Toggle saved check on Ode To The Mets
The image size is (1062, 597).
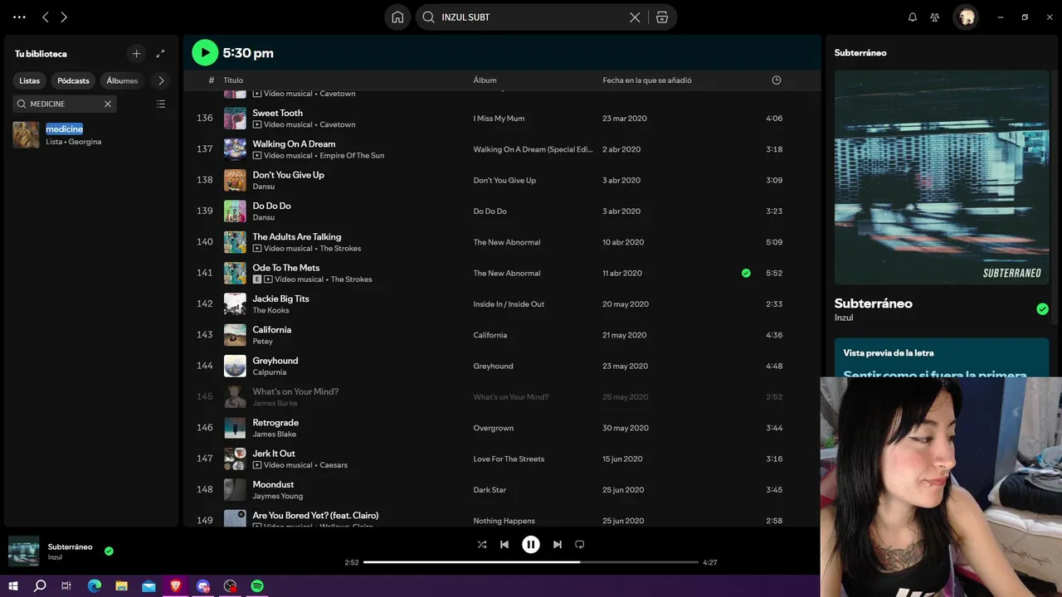746,273
